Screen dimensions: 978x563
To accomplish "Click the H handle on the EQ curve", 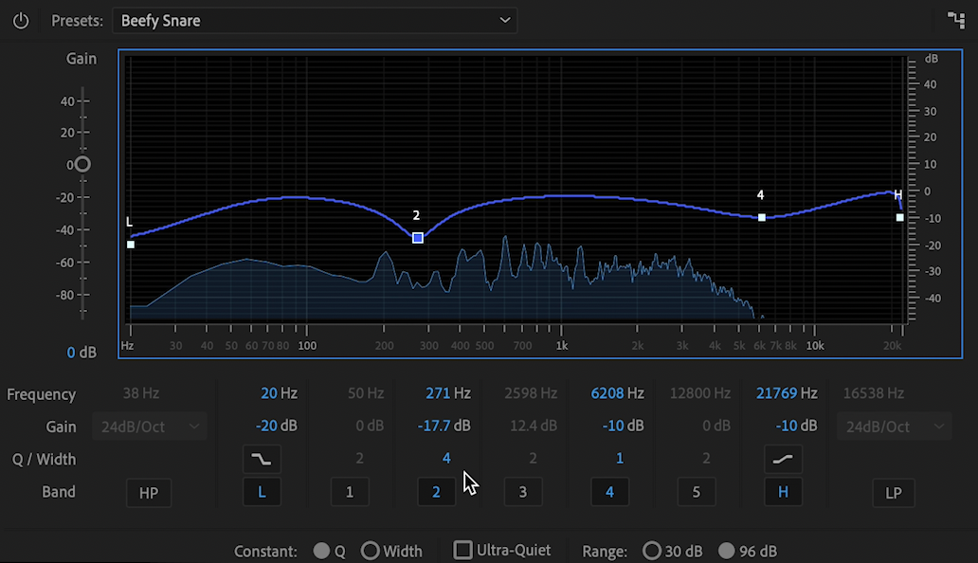I will pyautogui.click(x=898, y=217).
